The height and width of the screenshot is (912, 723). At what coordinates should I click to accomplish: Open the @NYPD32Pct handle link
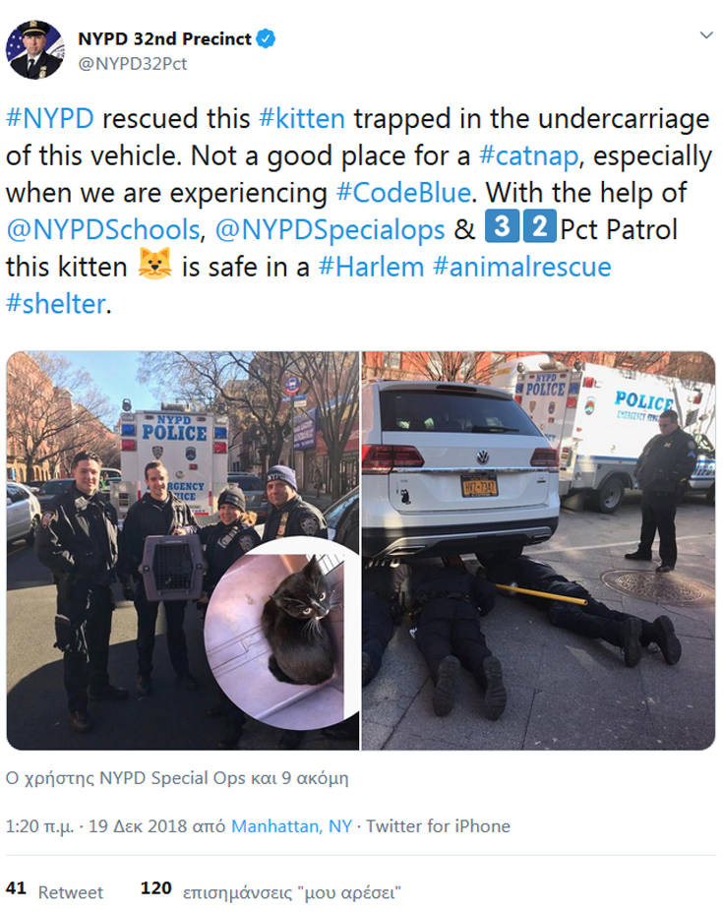click(133, 63)
